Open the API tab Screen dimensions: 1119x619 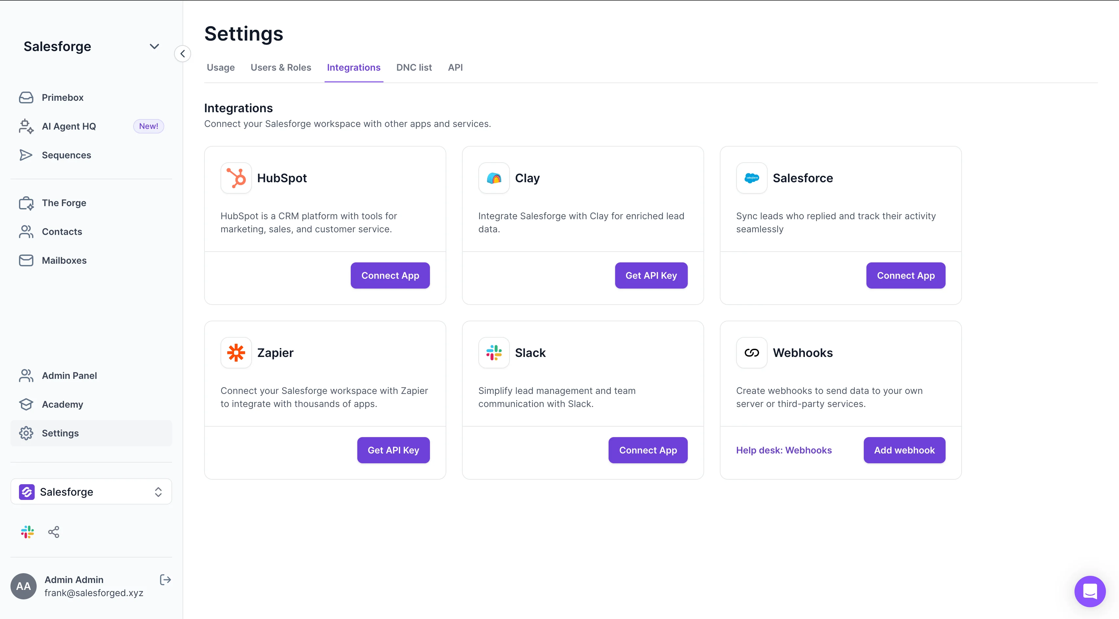tap(455, 67)
